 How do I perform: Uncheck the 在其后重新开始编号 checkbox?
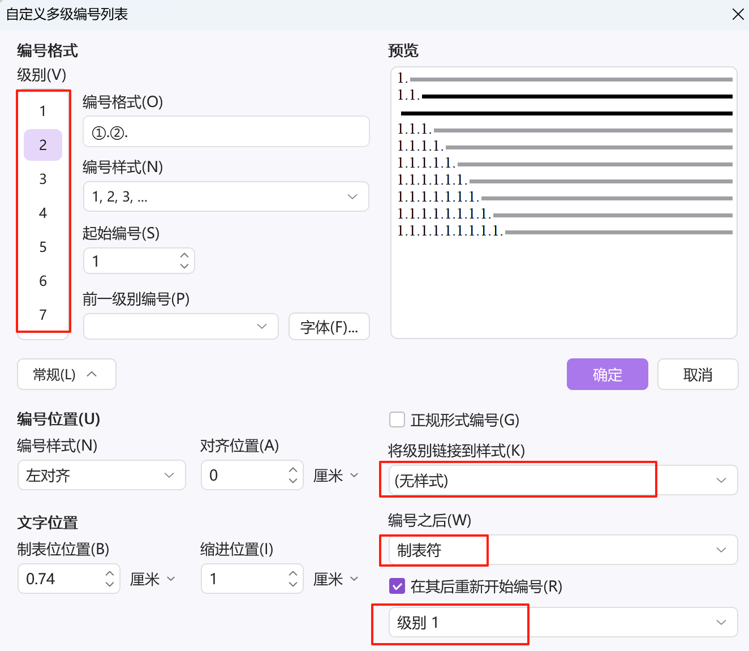pos(397,586)
